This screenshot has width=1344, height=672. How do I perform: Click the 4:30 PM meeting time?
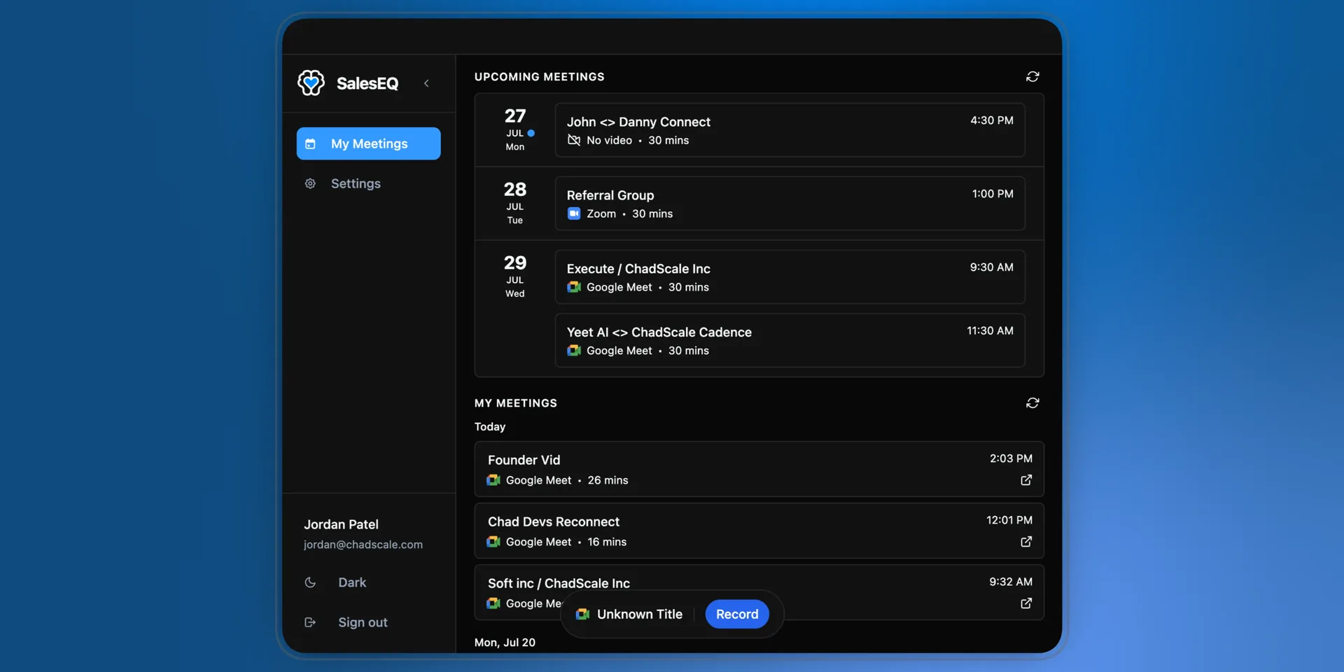coord(992,120)
